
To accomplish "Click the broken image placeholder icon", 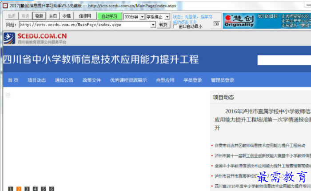I will pyautogui.click(x=8, y=95).
